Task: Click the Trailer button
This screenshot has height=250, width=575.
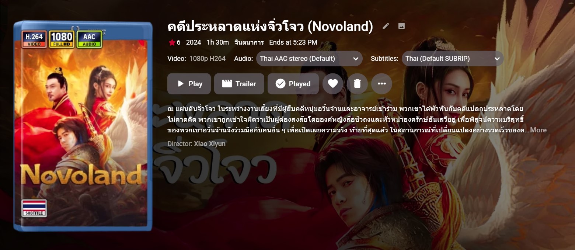Action: tap(239, 84)
